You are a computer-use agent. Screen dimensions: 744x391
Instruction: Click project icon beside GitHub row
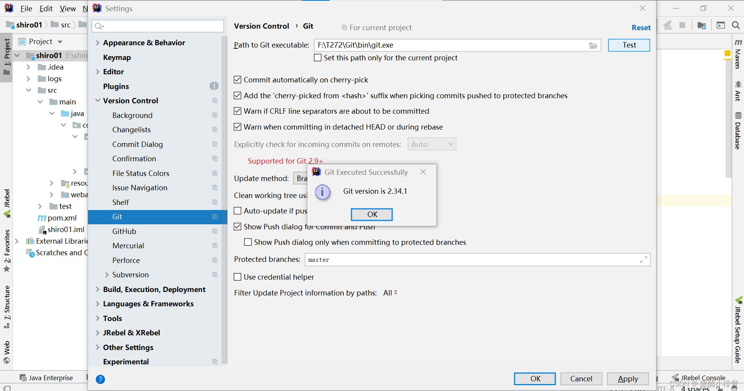pos(215,231)
